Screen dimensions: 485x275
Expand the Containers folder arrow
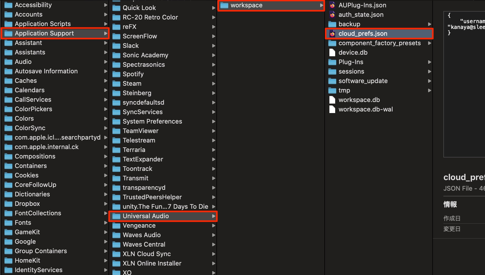[106, 166]
